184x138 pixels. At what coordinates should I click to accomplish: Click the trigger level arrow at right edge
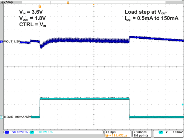click(x=183, y=104)
